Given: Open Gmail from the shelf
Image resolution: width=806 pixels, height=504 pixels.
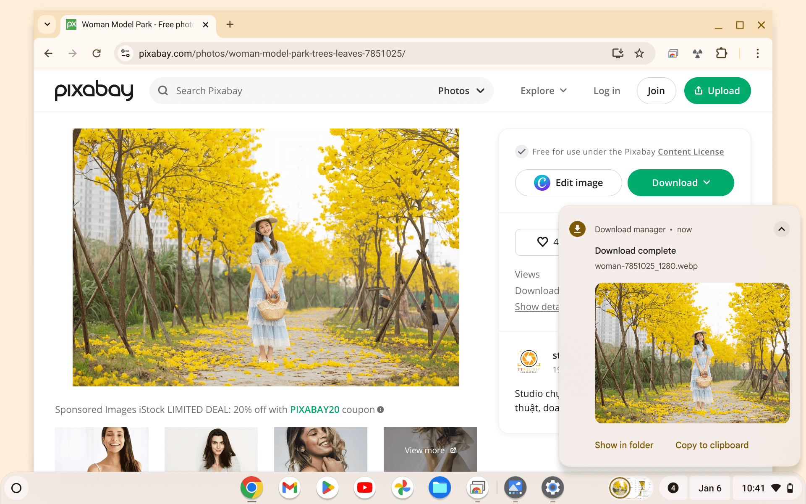Looking at the screenshot, I should click(290, 488).
